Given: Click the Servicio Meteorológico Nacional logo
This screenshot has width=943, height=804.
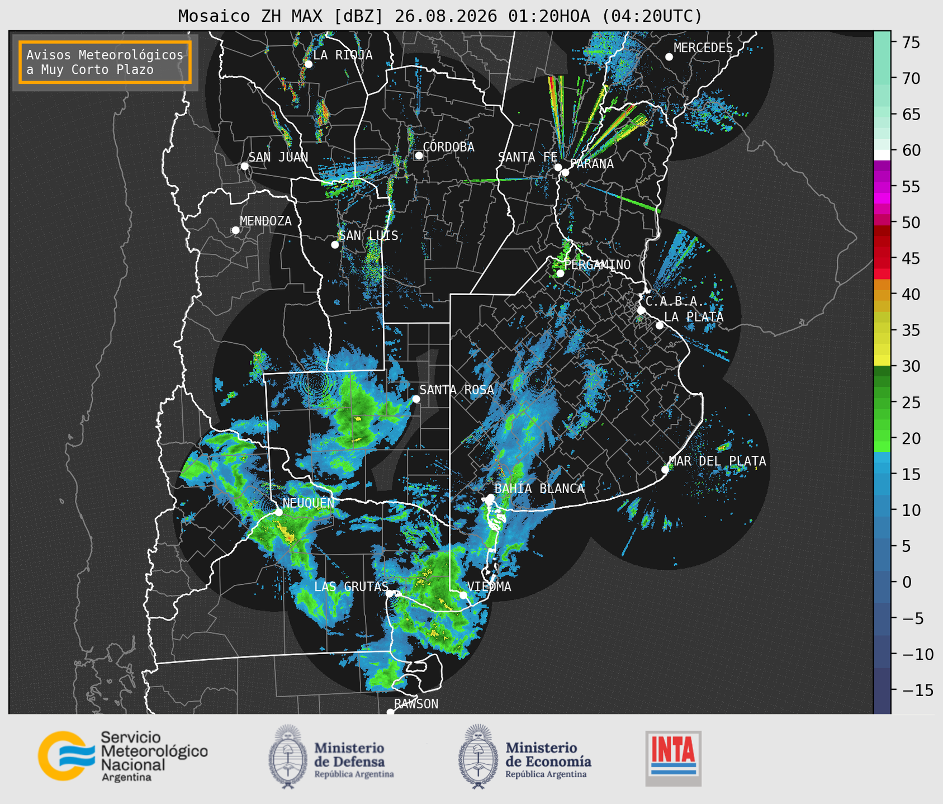Looking at the screenshot, I should pyautogui.click(x=122, y=756).
